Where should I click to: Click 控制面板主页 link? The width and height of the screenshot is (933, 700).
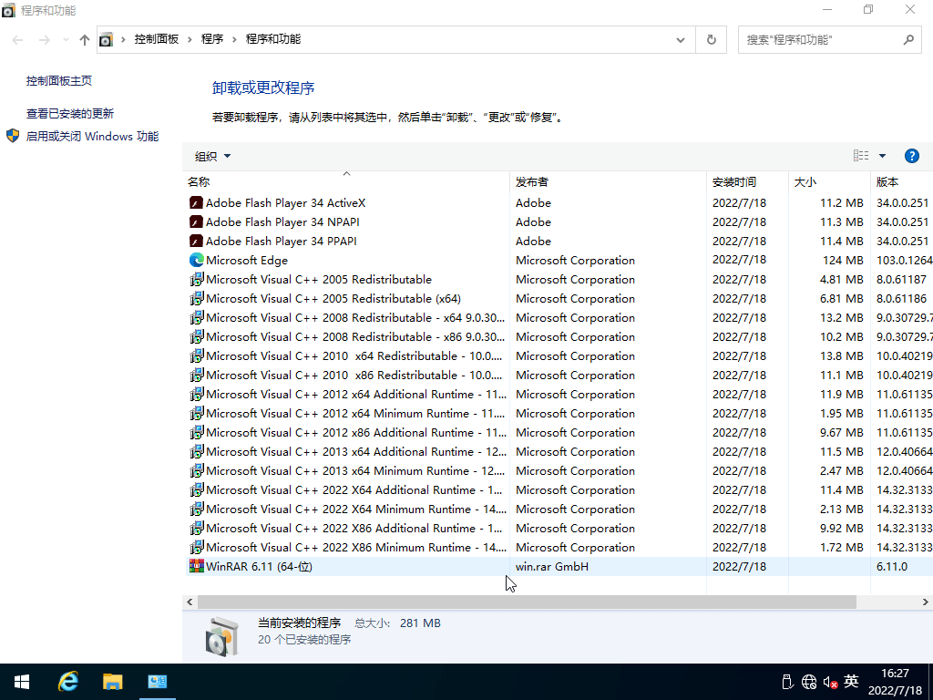click(59, 81)
